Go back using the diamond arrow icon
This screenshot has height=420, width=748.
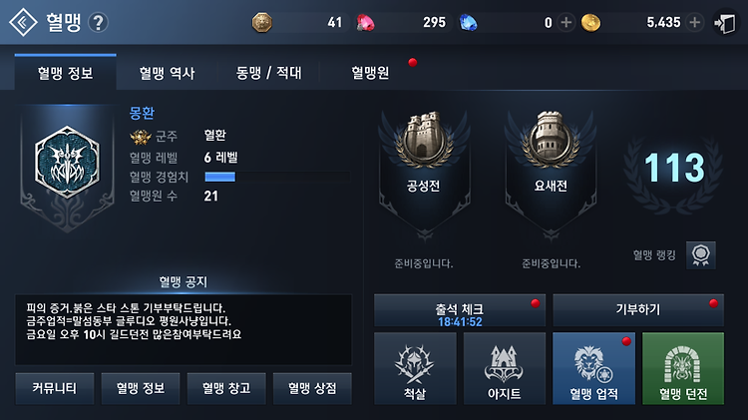pyautogui.click(x=23, y=22)
